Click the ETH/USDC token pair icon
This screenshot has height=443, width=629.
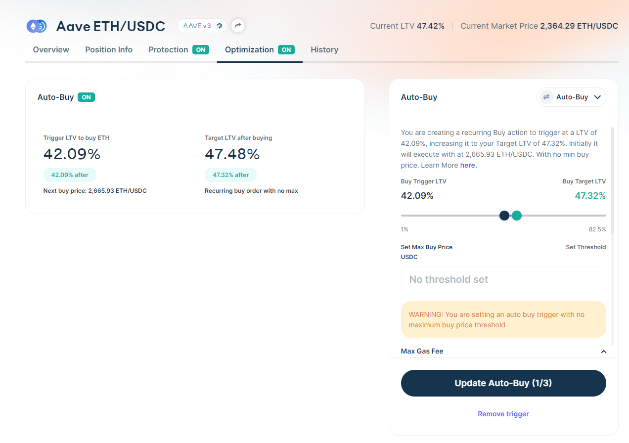(37, 26)
